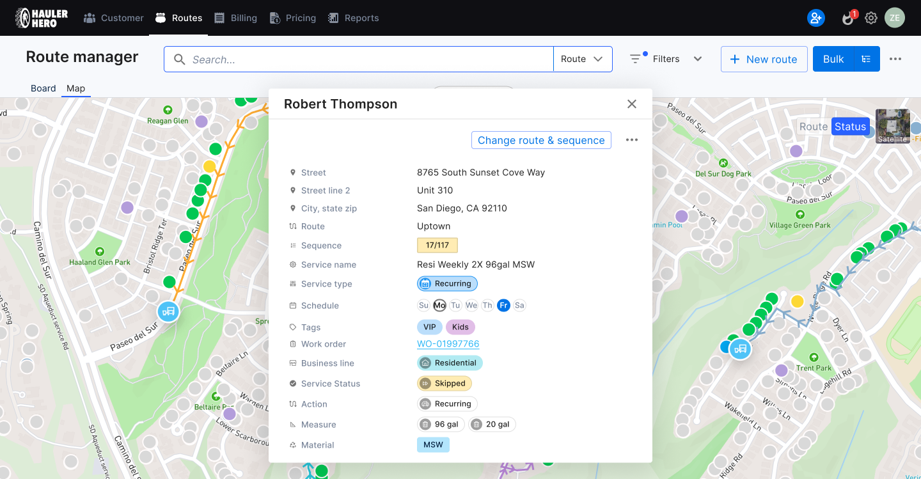Click the sequence icon inside the Bulk button
Image resolution: width=921 pixels, height=479 pixels.
click(865, 58)
